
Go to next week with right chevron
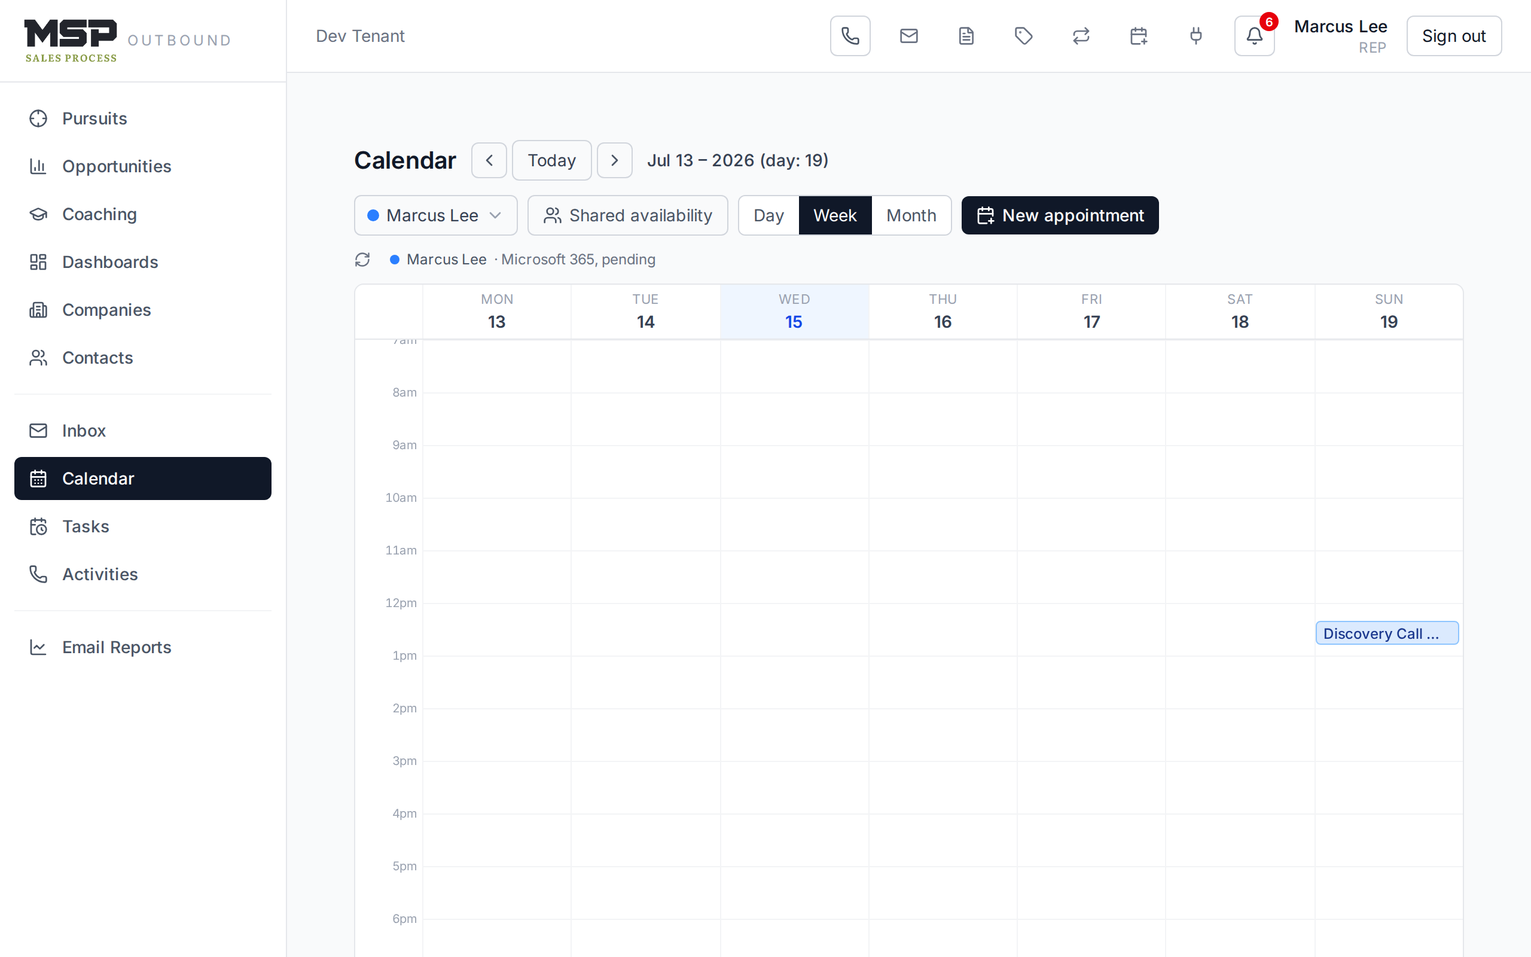(614, 160)
